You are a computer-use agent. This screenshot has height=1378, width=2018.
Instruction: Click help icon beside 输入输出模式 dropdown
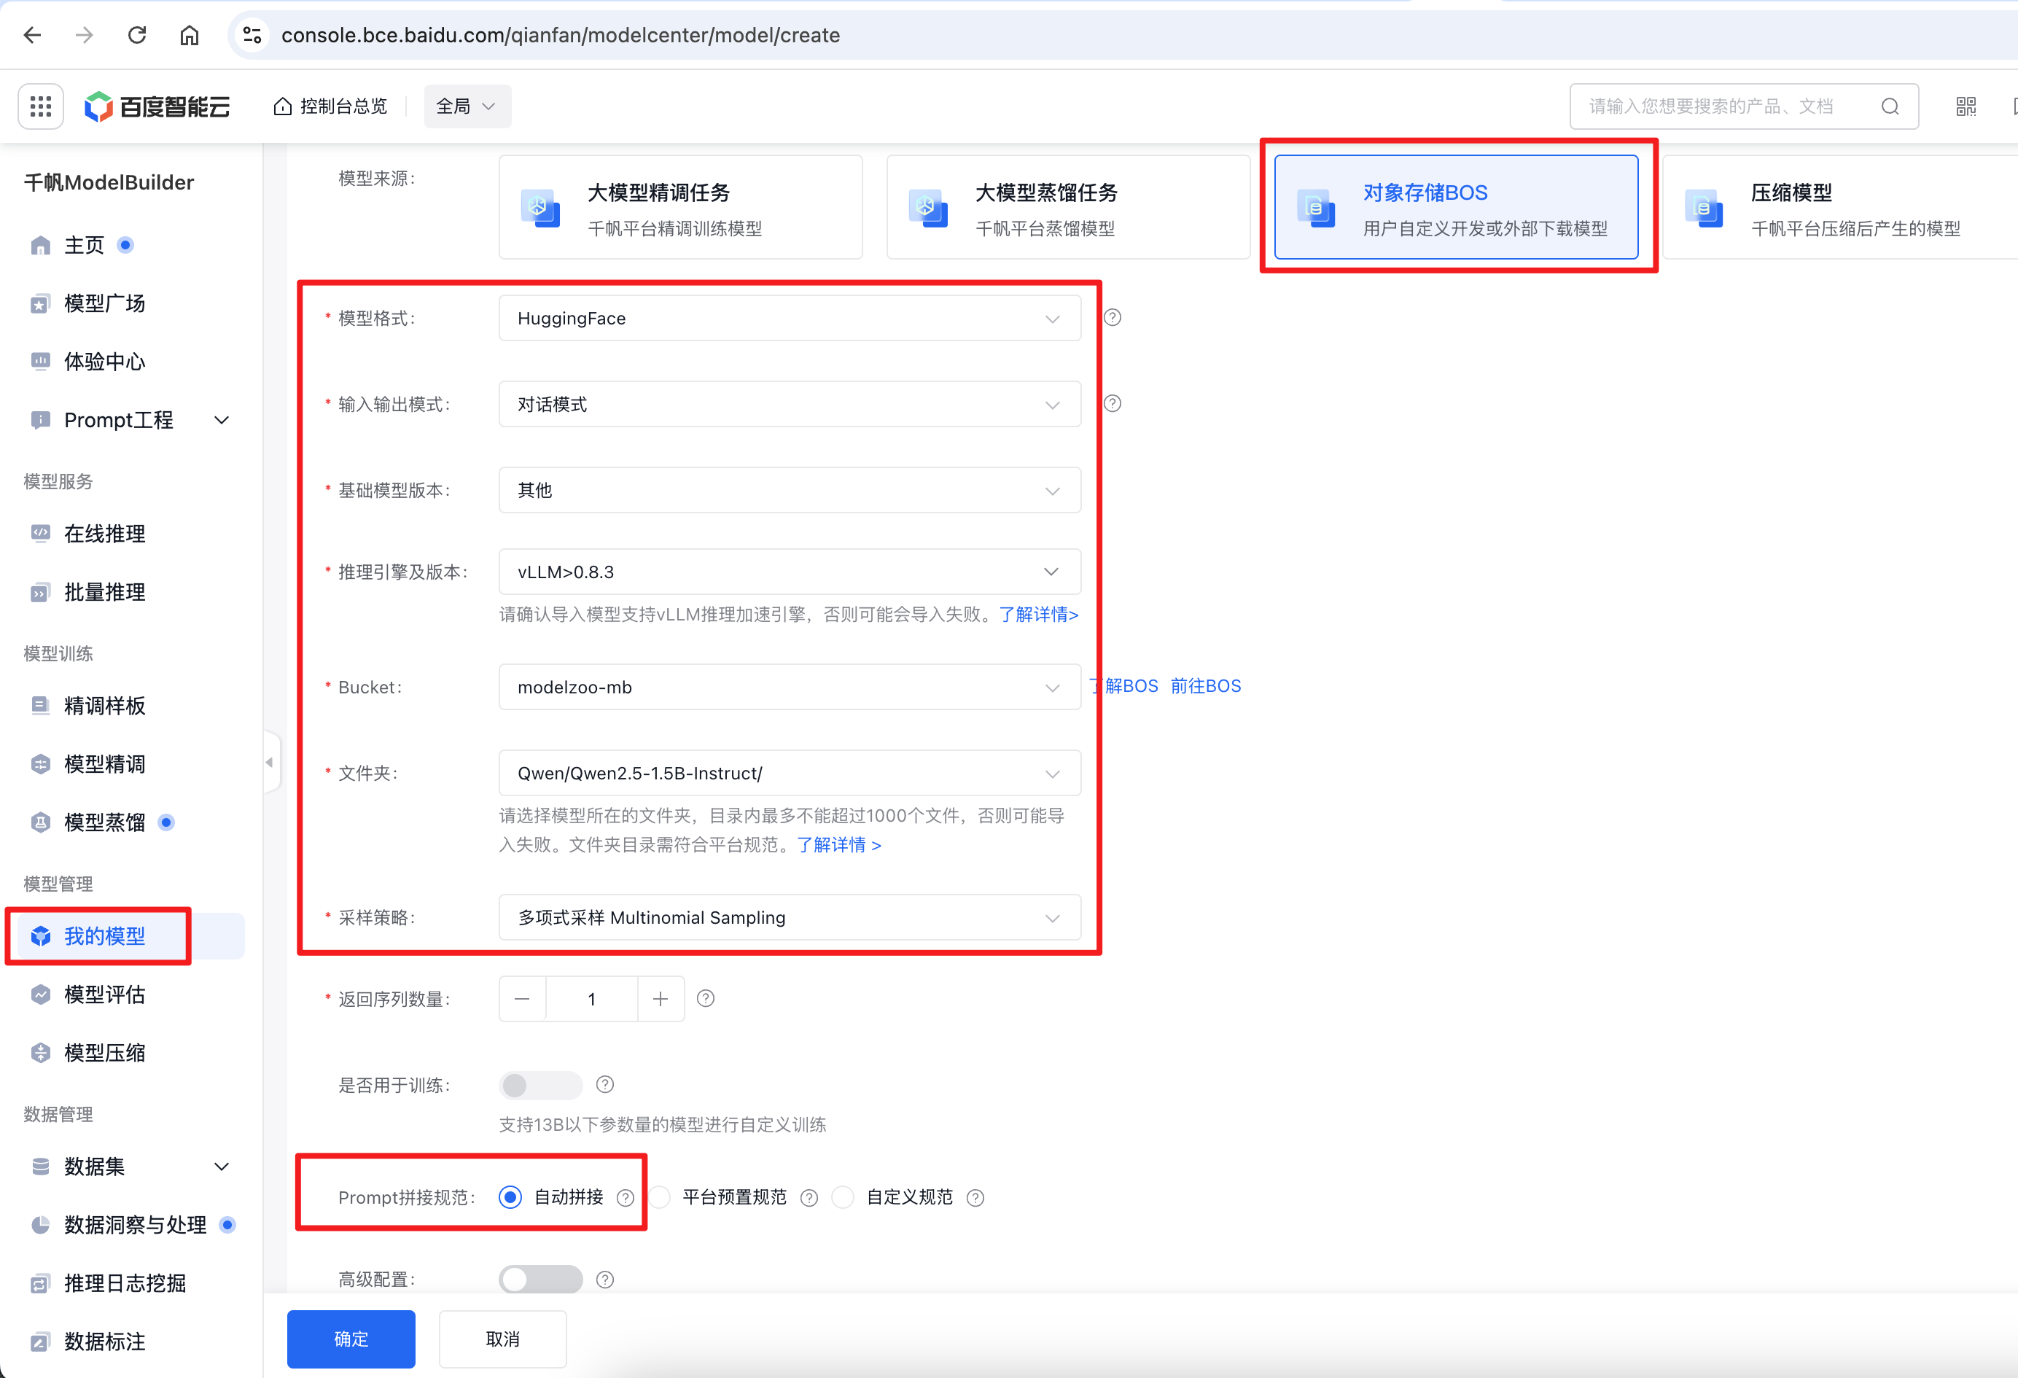(x=1113, y=404)
